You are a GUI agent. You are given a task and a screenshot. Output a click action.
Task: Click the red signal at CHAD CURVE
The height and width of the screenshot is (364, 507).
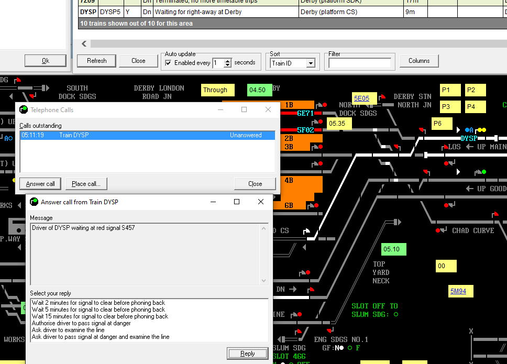coord(438,230)
